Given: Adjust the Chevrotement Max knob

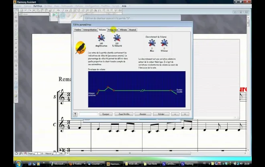Looking at the screenshot, I should [152, 43].
